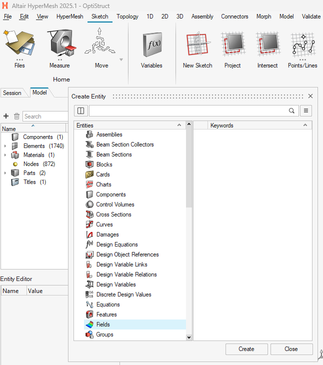Select Components (1) in Model browser
323x365 pixels.
pyautogui.click(x=43, y=137)
